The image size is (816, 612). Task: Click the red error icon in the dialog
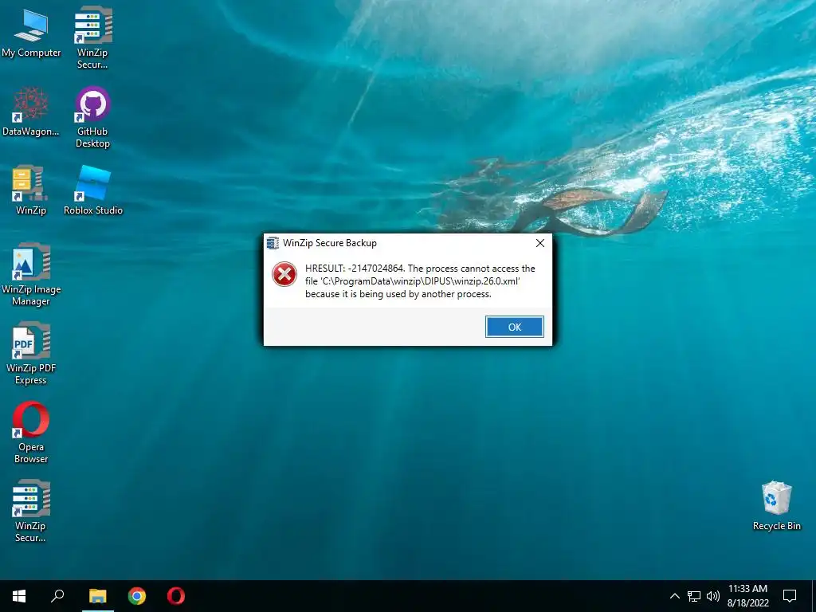284,274
